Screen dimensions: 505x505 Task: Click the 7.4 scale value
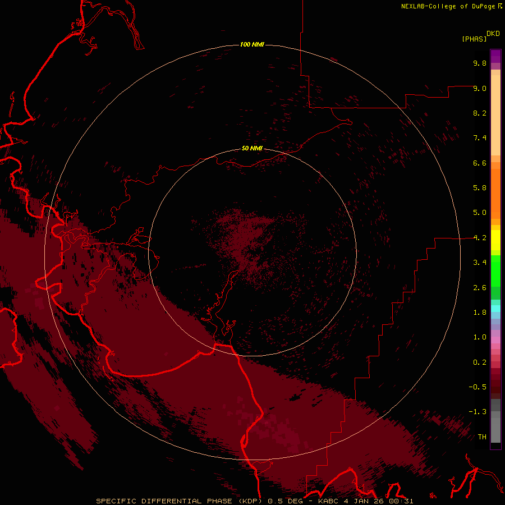point(480,138)
